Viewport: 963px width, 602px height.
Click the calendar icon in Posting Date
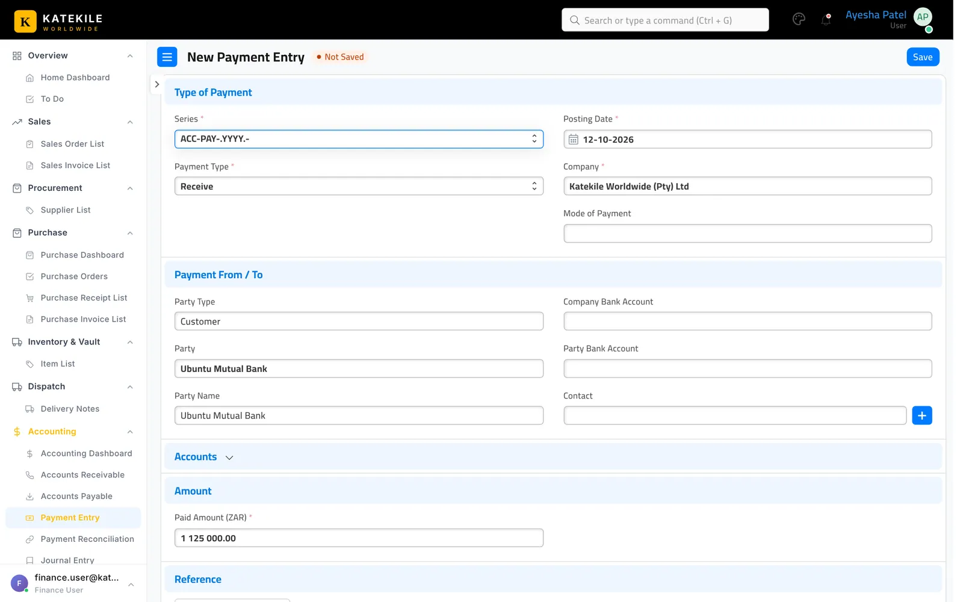tap(574, 140)
